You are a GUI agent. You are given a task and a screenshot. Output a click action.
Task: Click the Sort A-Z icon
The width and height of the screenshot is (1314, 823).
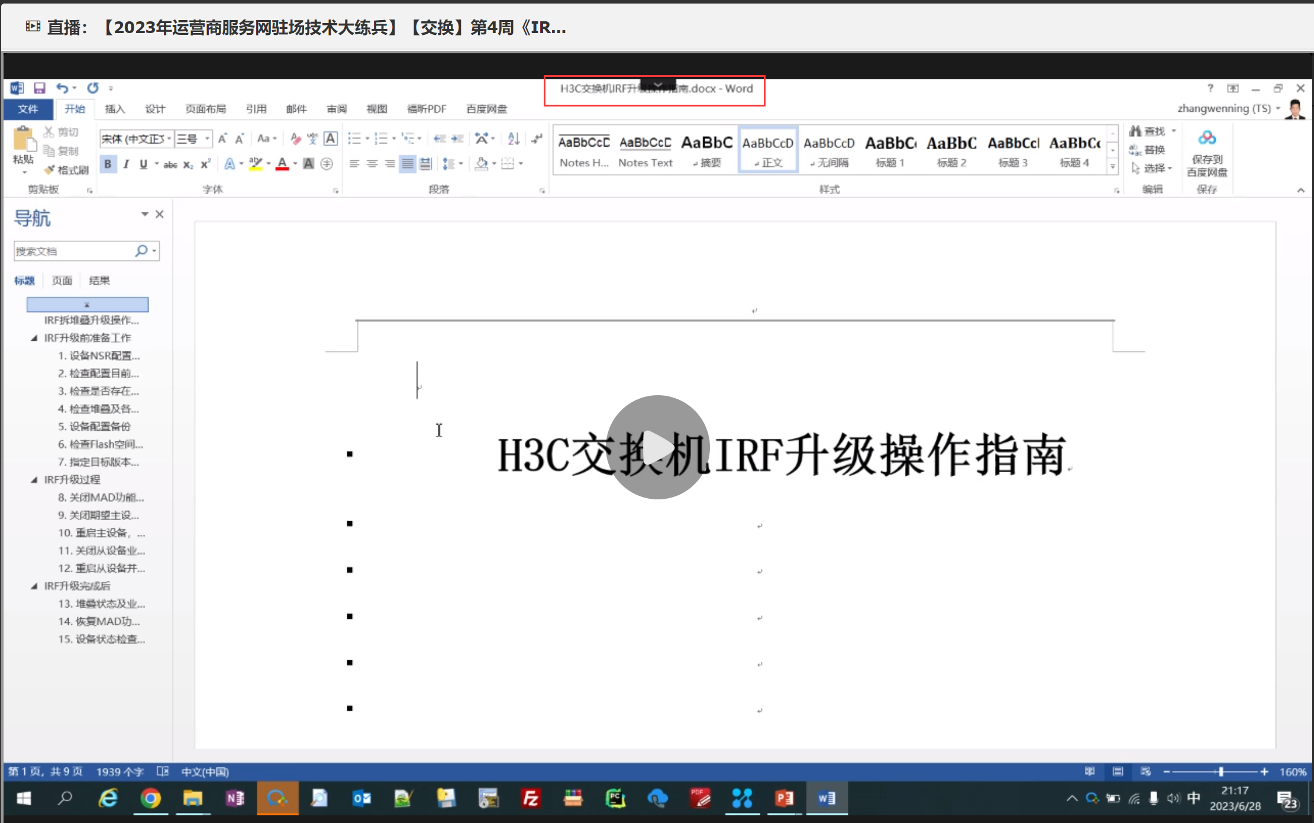point(513,139)
